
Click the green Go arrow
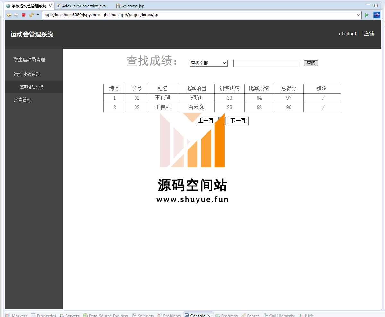[x=367, y=15]
